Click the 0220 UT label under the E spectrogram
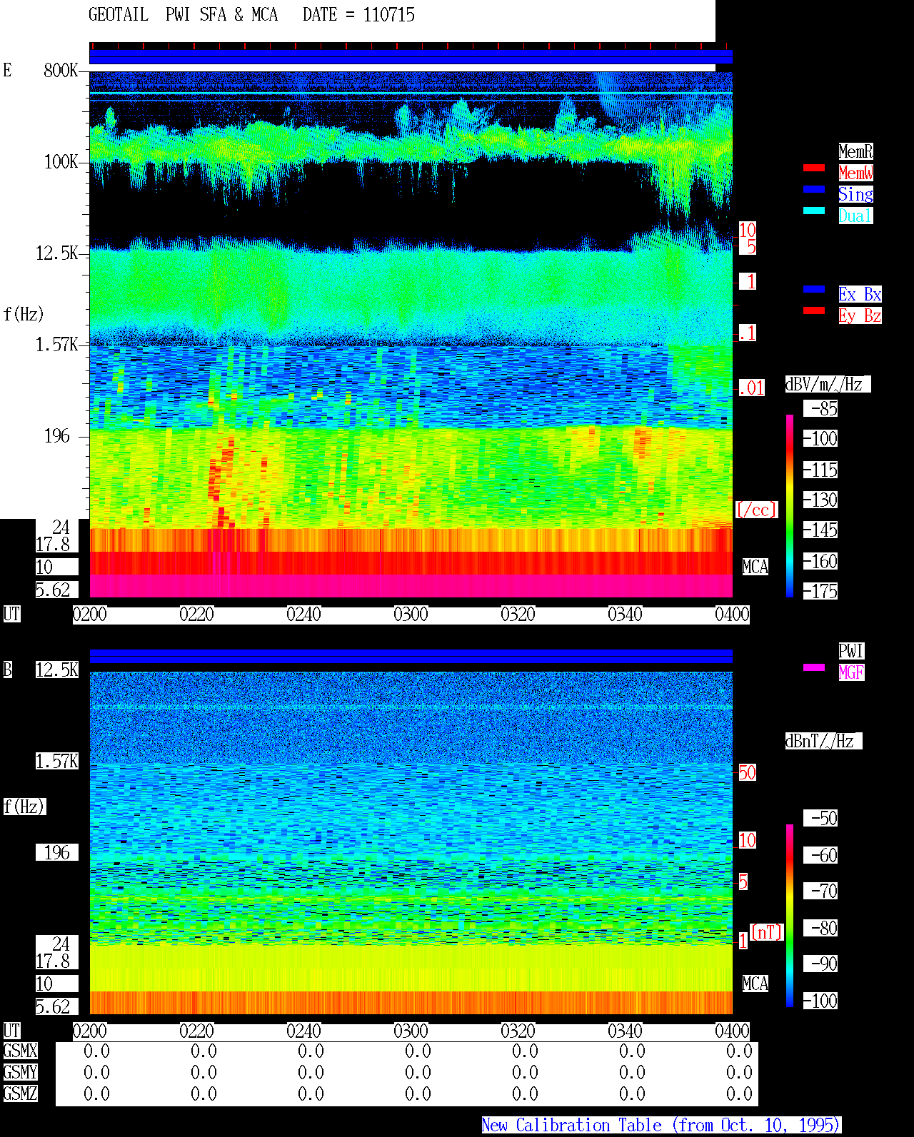The width and height of the screenshot is (914, 1137). click(x=197, y=615)
